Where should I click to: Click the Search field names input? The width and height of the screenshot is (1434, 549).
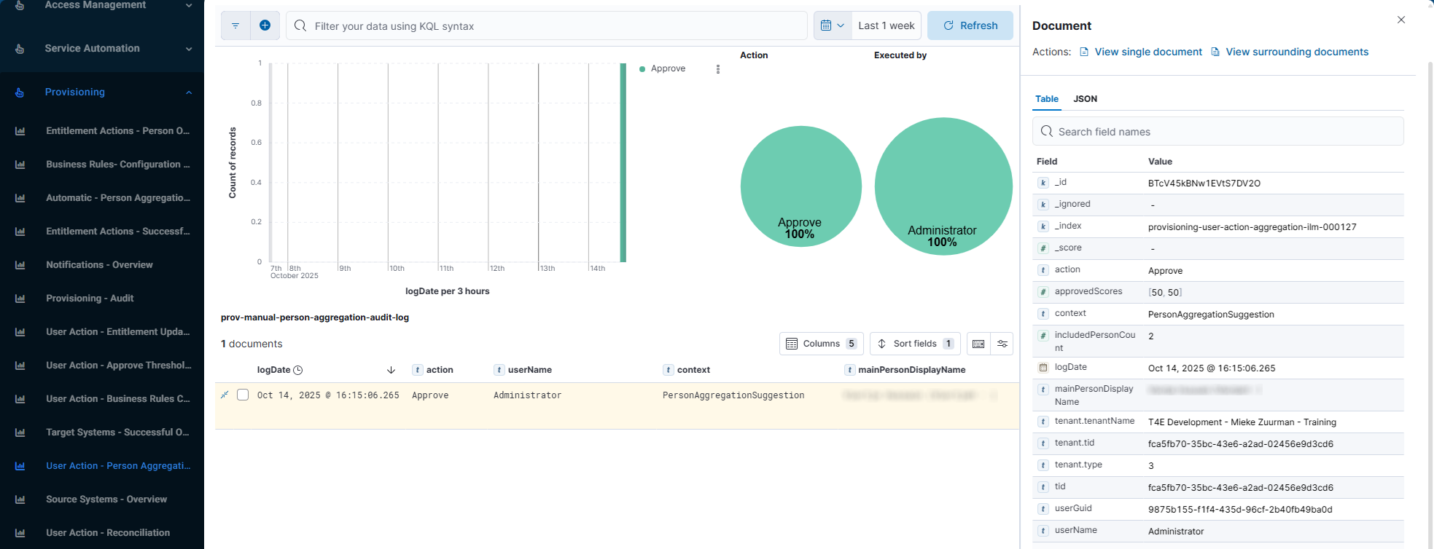(1218, 132)
